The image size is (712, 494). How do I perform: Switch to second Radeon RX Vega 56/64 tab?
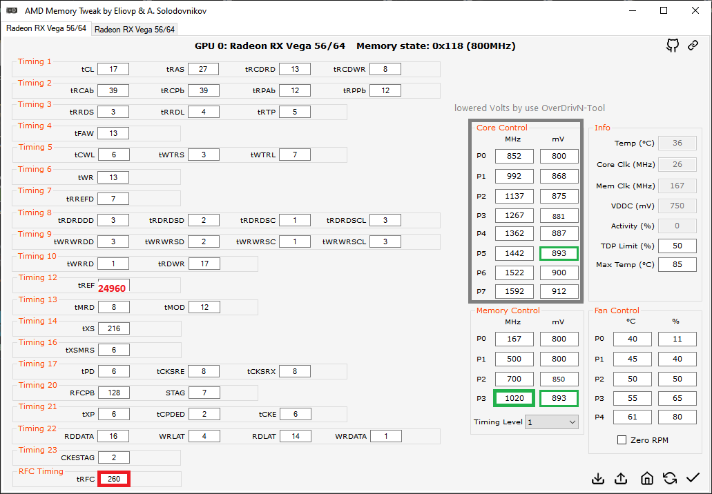coord(135,30)
